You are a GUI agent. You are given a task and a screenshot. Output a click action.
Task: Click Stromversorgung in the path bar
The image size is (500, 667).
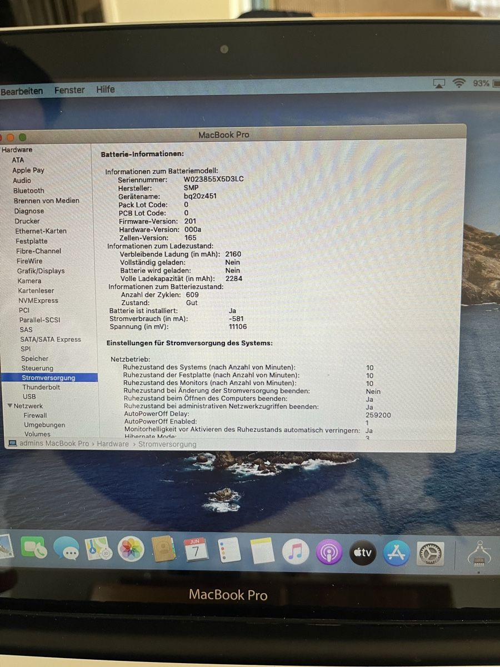click(167, 444)
